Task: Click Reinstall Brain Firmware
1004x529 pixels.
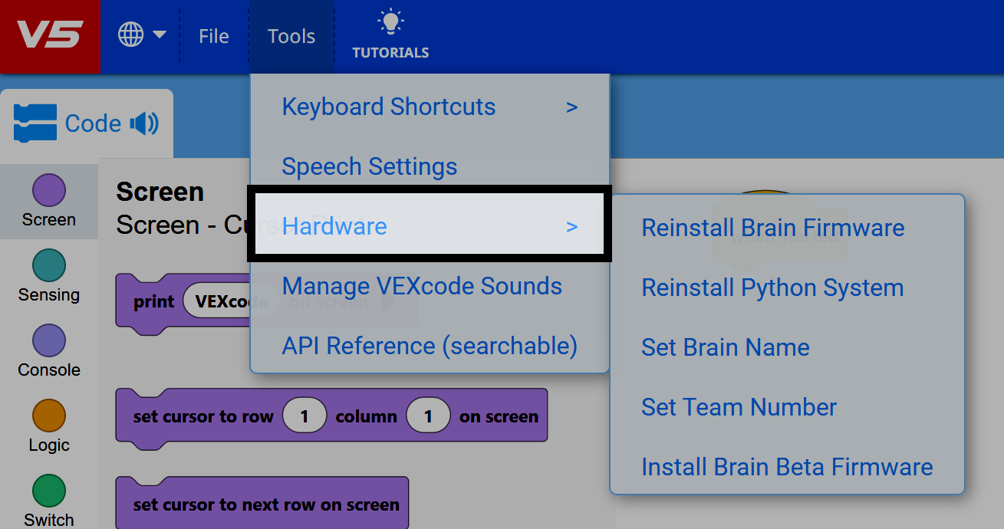Action: click(773, 228)
